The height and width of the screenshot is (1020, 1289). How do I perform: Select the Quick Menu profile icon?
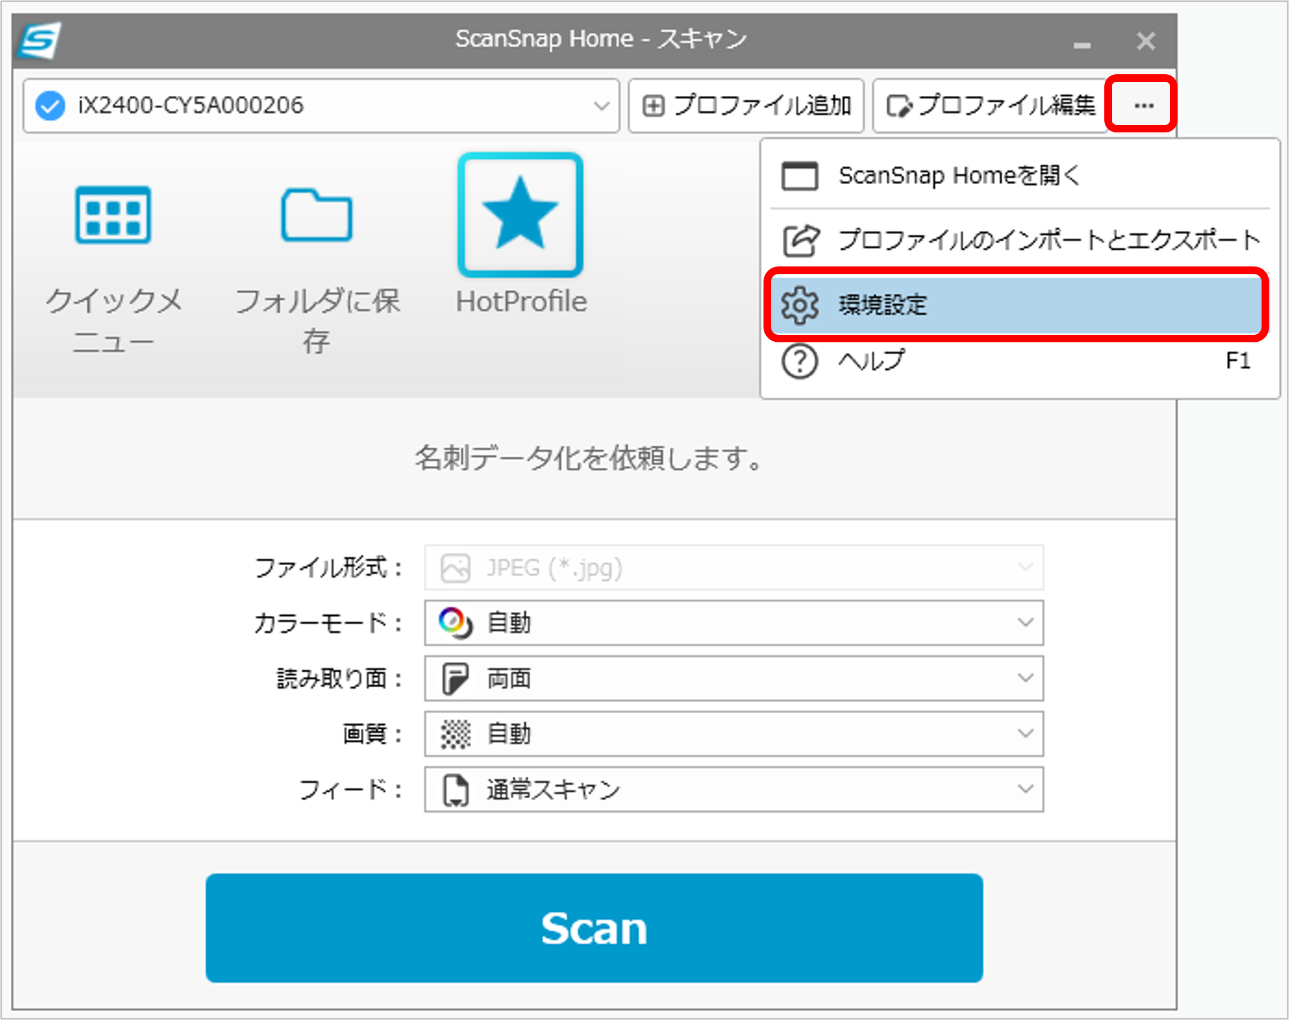tap(113, 215)
